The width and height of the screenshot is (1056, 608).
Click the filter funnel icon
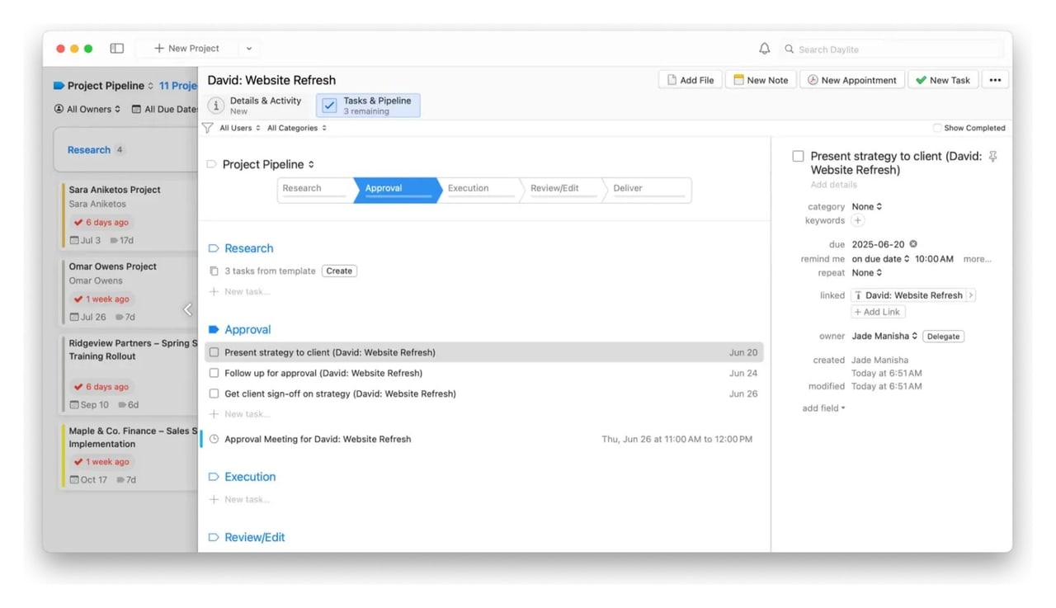[x=208, y=128]
